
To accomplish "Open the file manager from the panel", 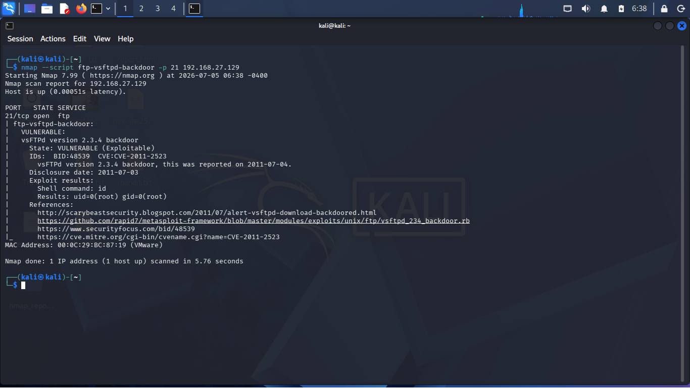I will pyautogui.click(x=47, y=9).
